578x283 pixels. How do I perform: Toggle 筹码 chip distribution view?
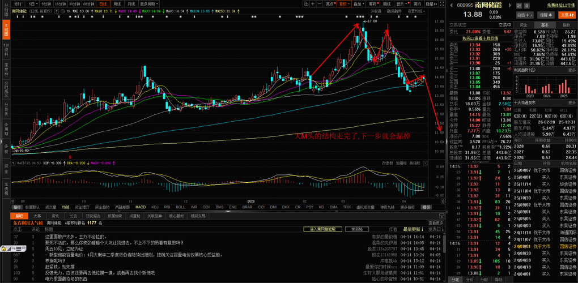(373, 4)
